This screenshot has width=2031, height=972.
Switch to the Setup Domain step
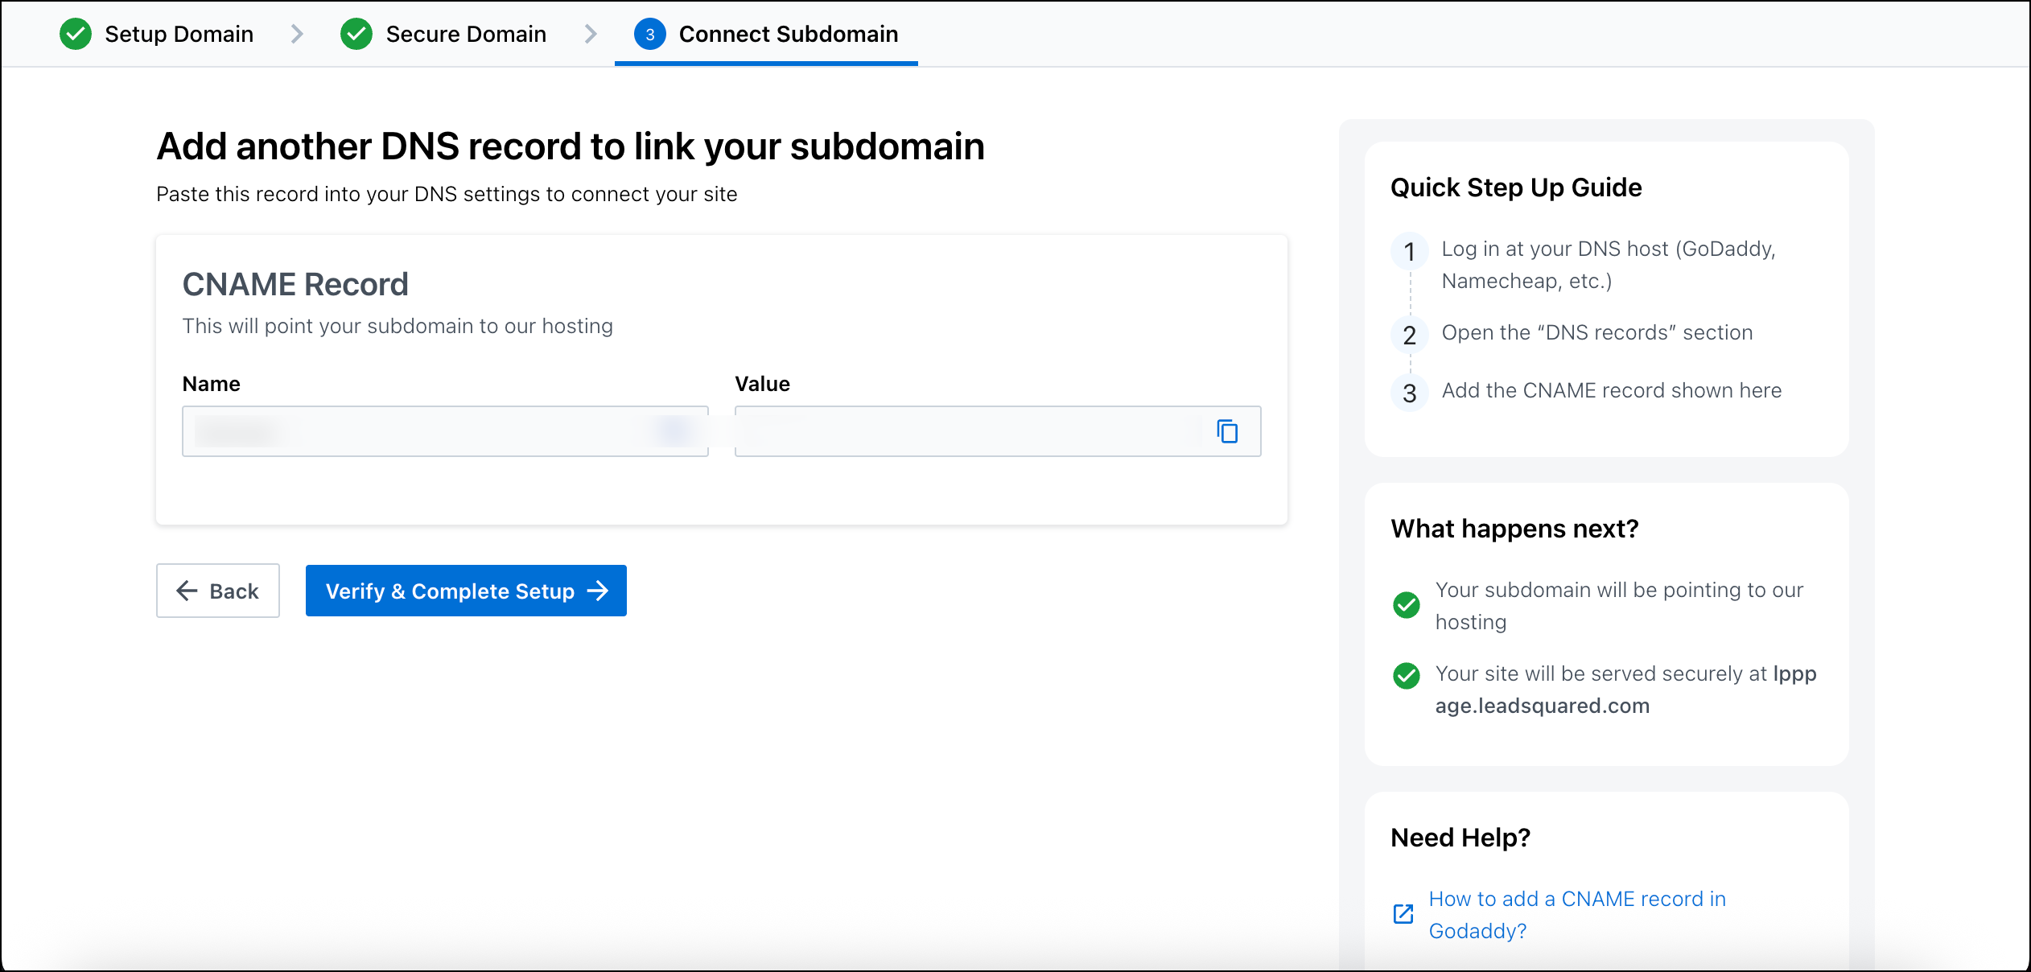pyautogui.click(x=179, y=34)
